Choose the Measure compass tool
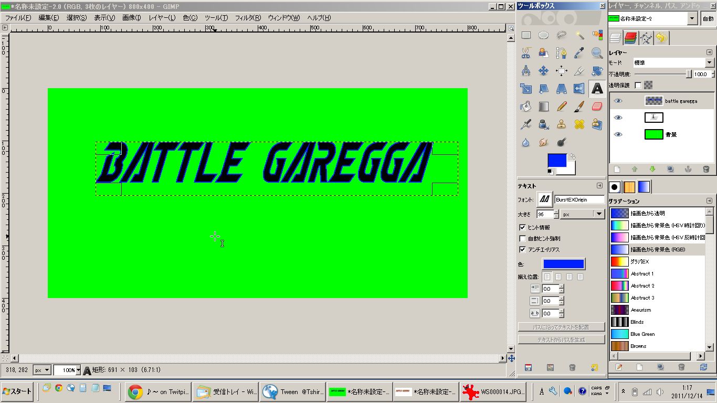717x403 pixels. pyautogui.click(x=526, y=71)
